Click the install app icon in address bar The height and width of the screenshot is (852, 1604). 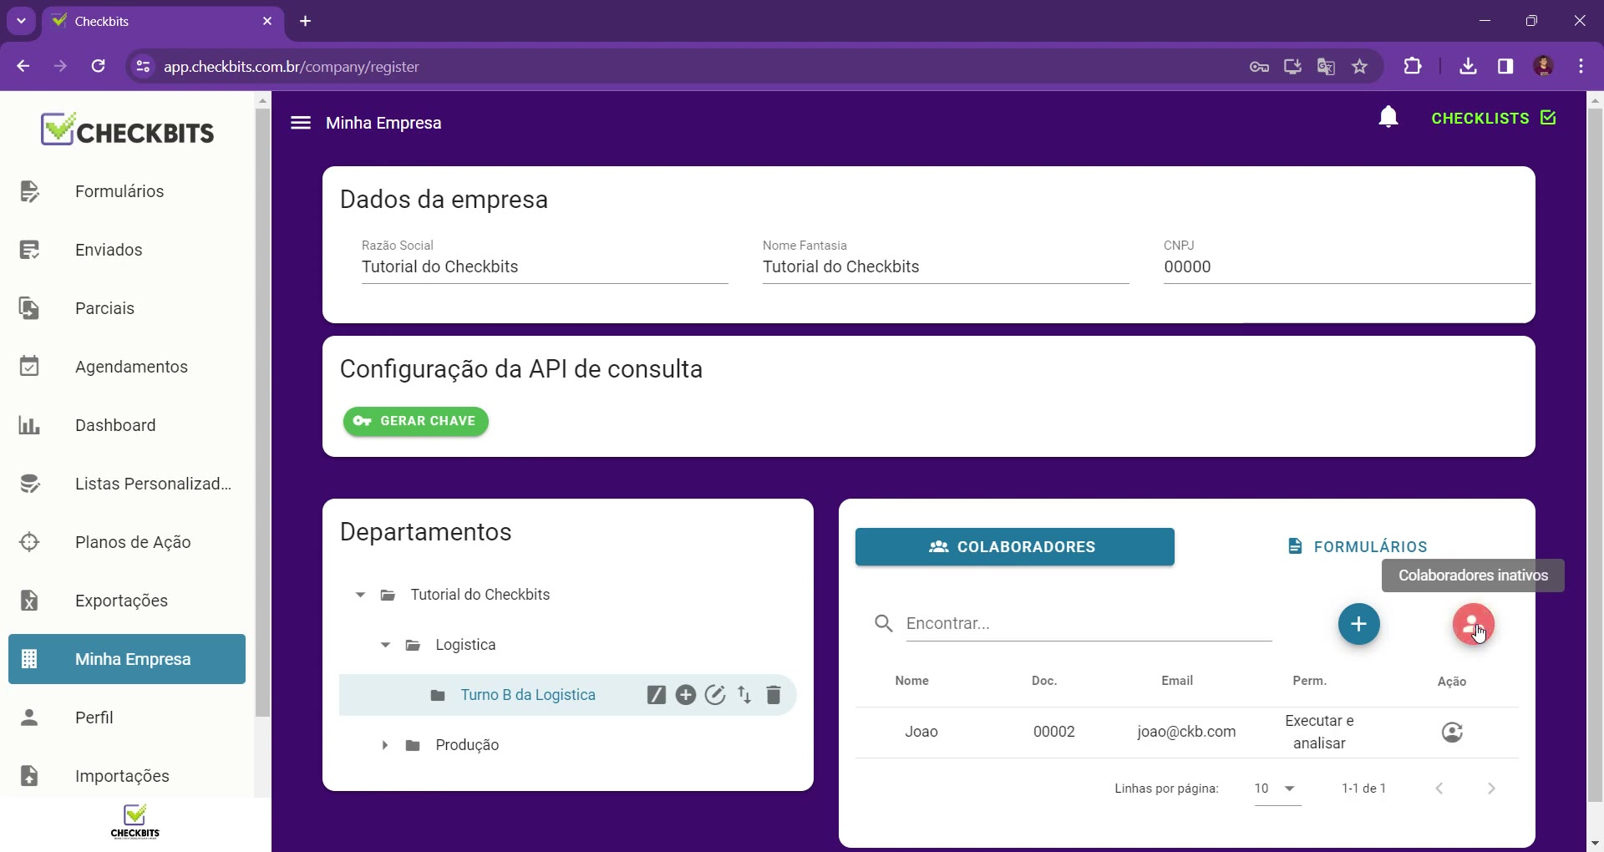click(x=1292, y=67)
